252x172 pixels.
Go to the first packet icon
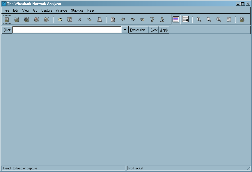(x=152, y=19)
